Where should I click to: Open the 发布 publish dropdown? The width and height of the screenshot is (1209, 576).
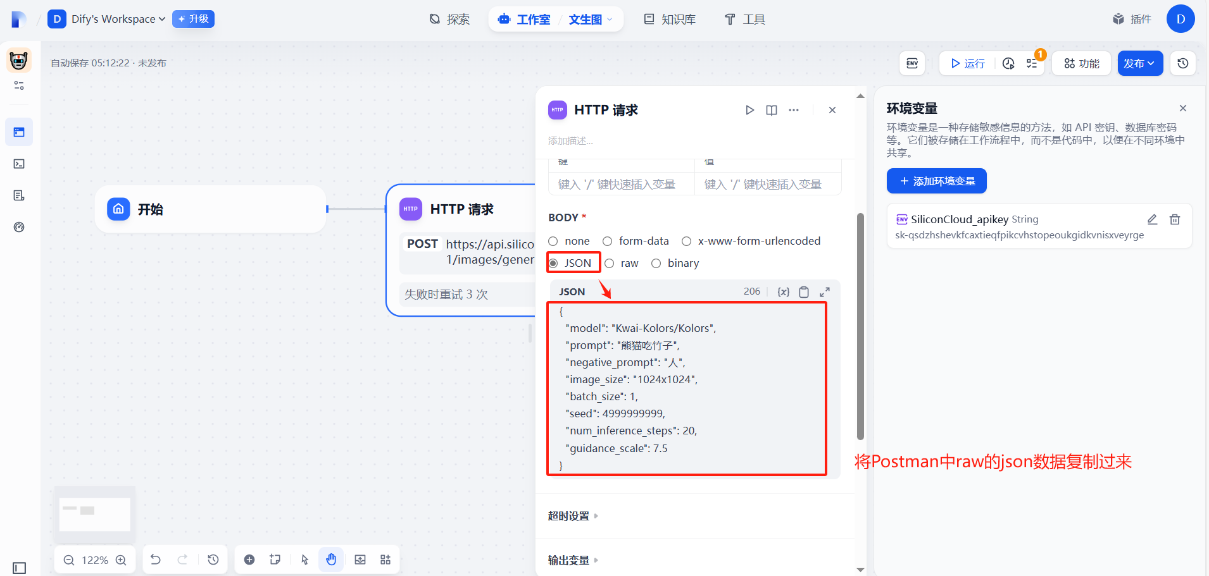[x=1140, y=63]
